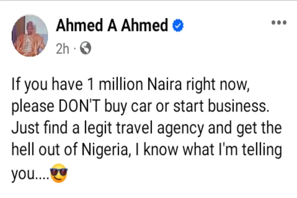This screenshot has width=297, height=198.
Task: Click the sunglasses emoji in post
Action: 58,175
